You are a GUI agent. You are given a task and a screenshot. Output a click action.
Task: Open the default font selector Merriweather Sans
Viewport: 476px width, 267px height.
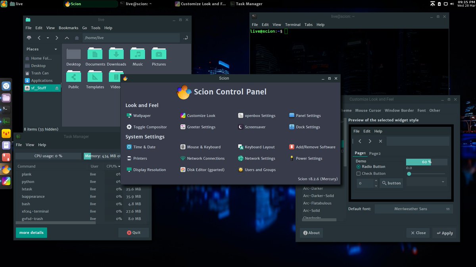click(414, 209)
